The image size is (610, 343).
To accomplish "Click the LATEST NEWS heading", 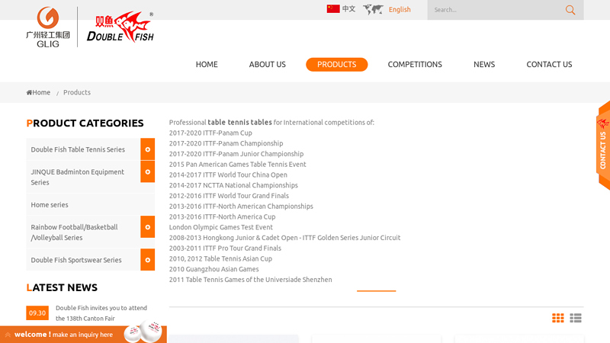I will tap(62, 288).
